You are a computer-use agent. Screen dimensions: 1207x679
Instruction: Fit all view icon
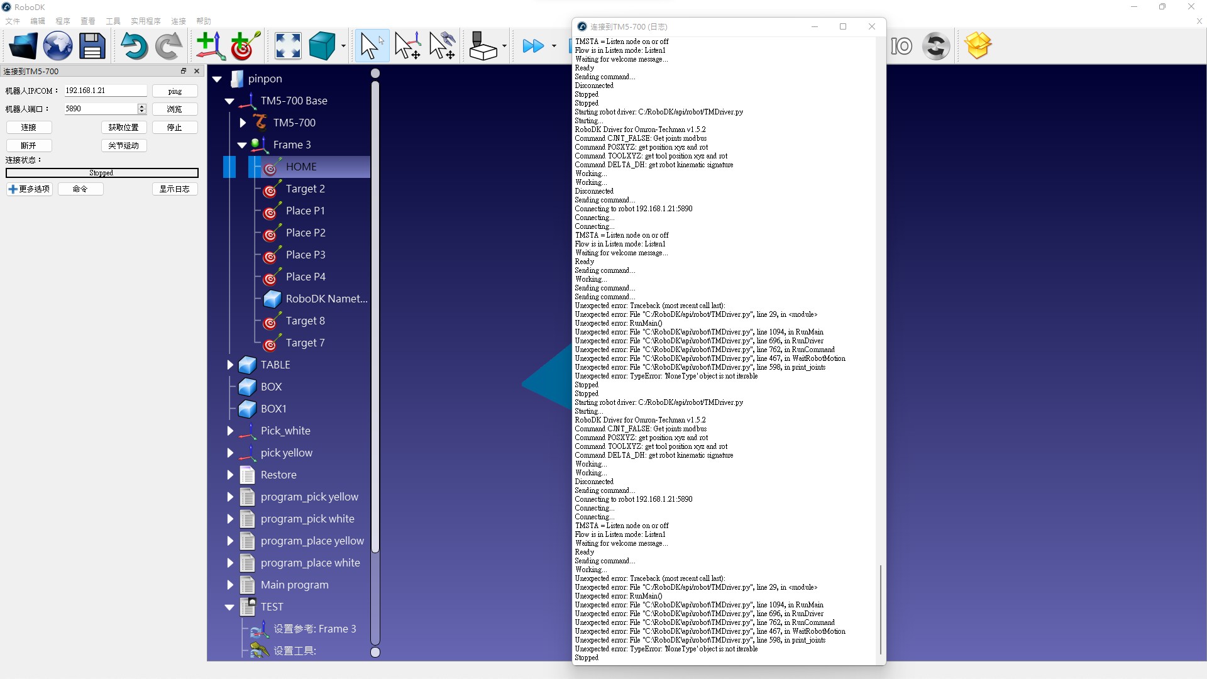(x=288, y=46)
